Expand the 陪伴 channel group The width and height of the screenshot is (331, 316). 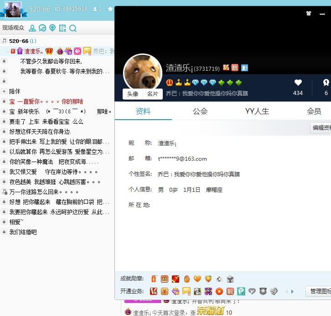[4, 91]
